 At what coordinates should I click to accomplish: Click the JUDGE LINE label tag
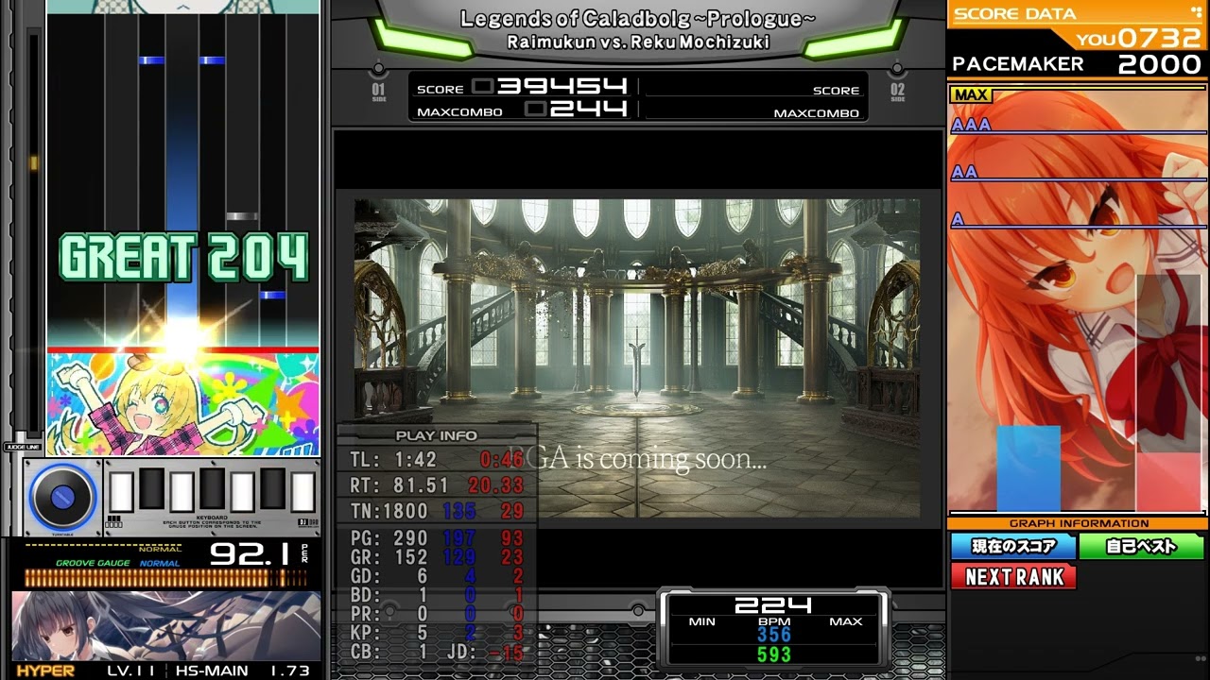point(23,447)
